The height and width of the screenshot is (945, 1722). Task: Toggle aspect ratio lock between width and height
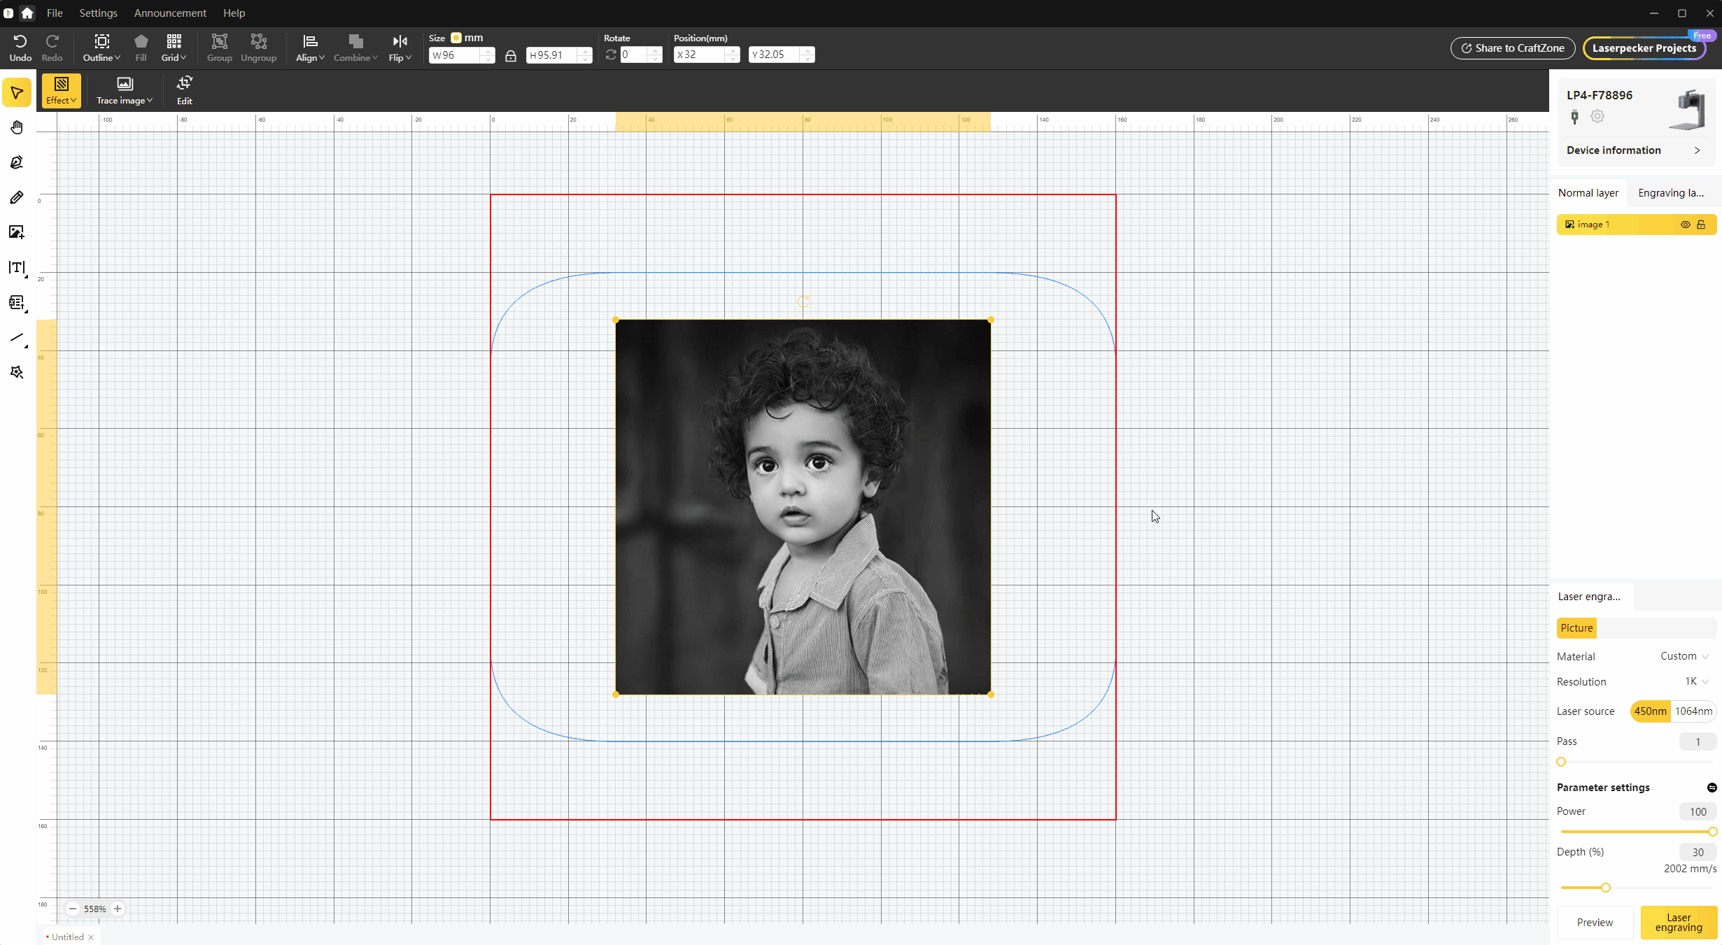pos(511,56)
